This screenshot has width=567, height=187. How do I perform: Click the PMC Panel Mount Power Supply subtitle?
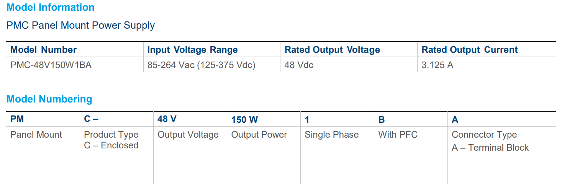click(x=81, y=26)
